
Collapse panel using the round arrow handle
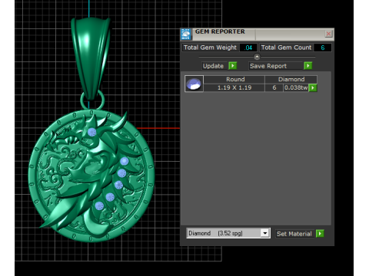point(257,57)
